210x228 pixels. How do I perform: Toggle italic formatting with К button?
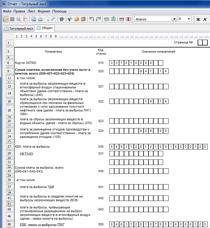205,19
